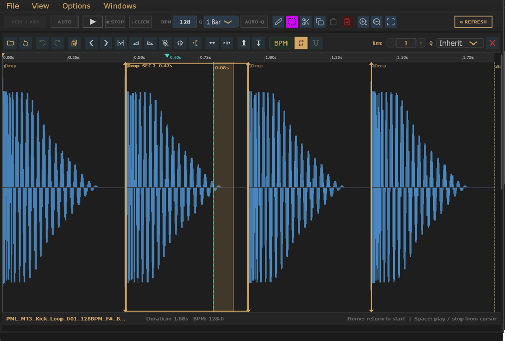The image size is (505, 341).
Task: Click the downward arrow to line icon
Action: pyautogui.click(x=259, y=43)
